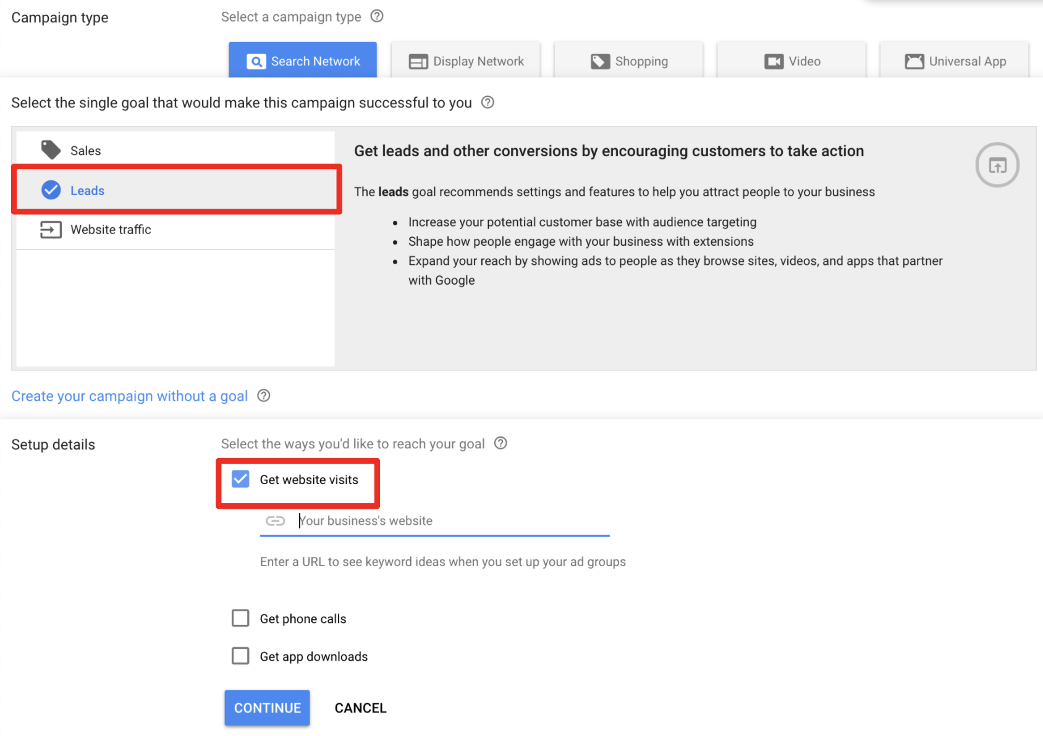This screenshot has height=736, width=1043.
Task: Click the circular icon in leads description panel
Action: (x=997, y=165)
